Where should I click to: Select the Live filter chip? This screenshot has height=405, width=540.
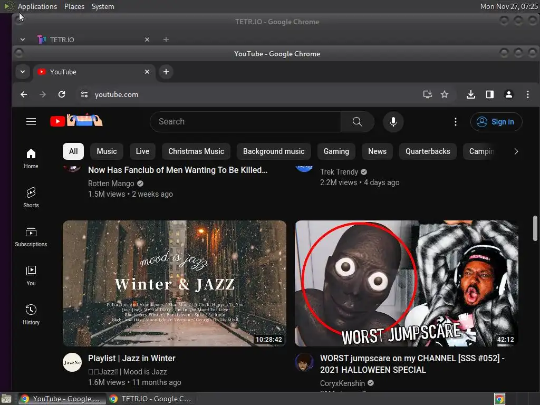(x=142, y=151)
